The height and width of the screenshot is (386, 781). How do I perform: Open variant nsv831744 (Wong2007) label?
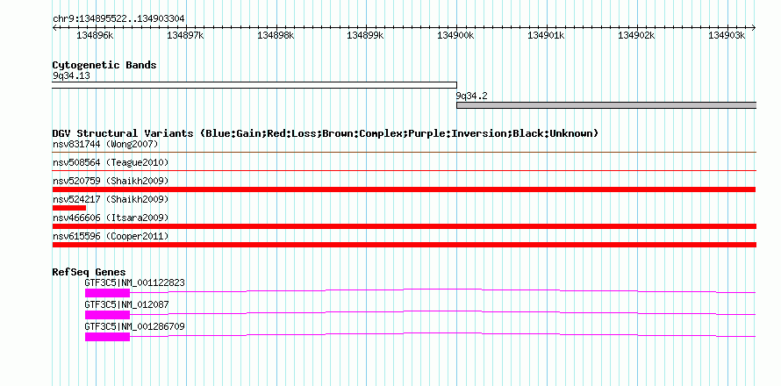pyautogui.click(x=105, y=144)
